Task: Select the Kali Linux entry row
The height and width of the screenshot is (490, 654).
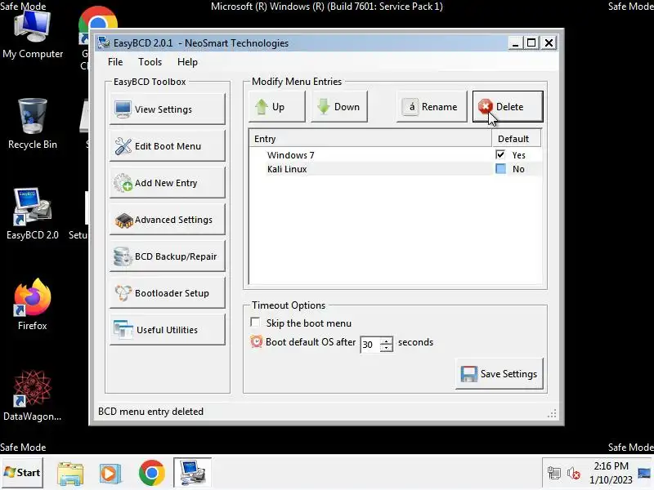Action: [396, 169]
